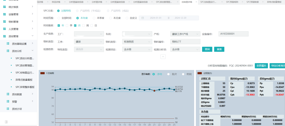This screenshot has width=285, height=126.
Task: Click the I控制图 legend color swatch
Action: point(42,73)
